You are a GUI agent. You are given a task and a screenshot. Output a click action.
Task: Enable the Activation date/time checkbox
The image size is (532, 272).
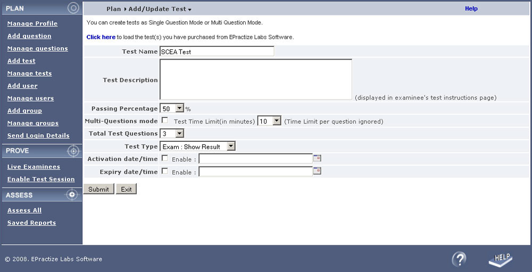coord(165,158)
